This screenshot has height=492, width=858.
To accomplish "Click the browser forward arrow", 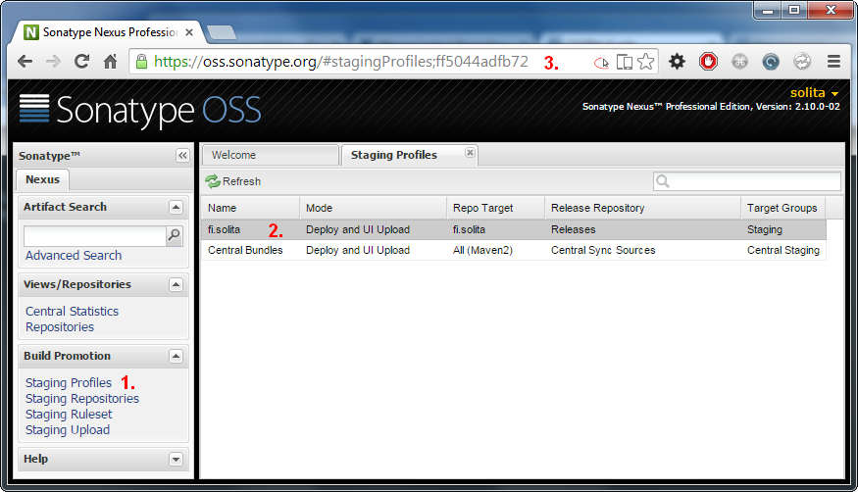I will [x=53, y=62].
